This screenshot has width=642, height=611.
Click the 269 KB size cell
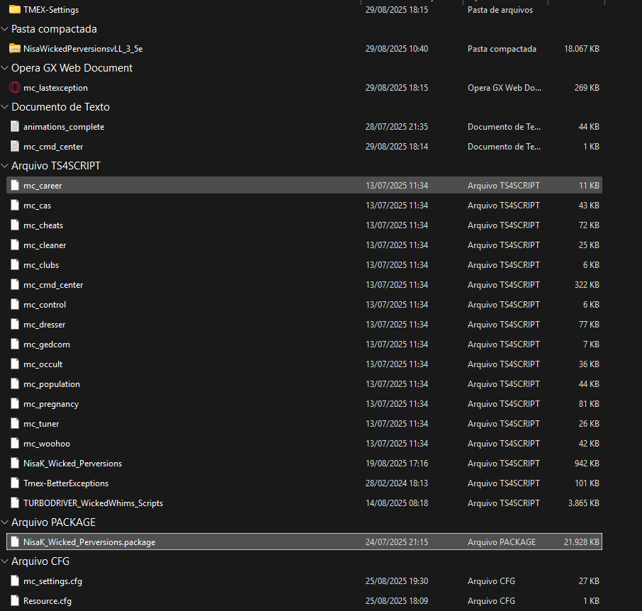587,88
